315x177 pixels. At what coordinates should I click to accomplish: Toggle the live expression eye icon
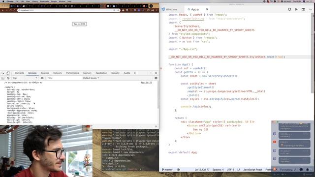[x=42, y=78]
